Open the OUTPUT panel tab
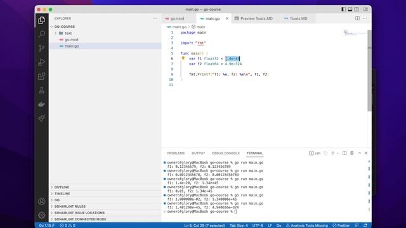 (x=198, y=153)
